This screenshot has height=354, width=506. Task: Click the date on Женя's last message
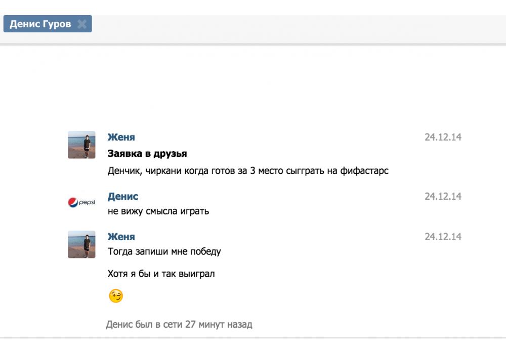pos(443,237)
